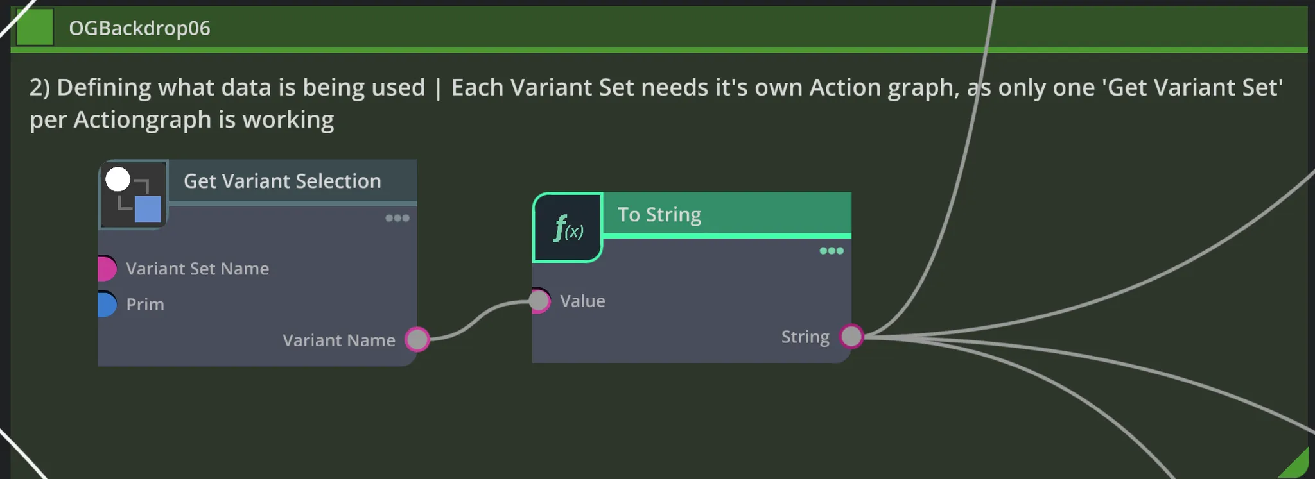This screenshot has height=479, width=1315.
Task: Select the OGBackdrop06 backdrop title
Action: [139, 28]
